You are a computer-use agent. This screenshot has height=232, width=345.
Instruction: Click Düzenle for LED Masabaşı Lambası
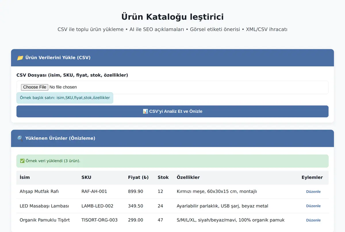pos(313,206)
